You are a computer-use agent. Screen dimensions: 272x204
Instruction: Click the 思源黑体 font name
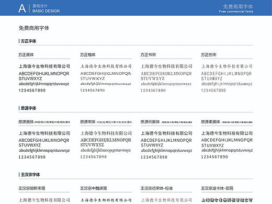tap(26, 122)
